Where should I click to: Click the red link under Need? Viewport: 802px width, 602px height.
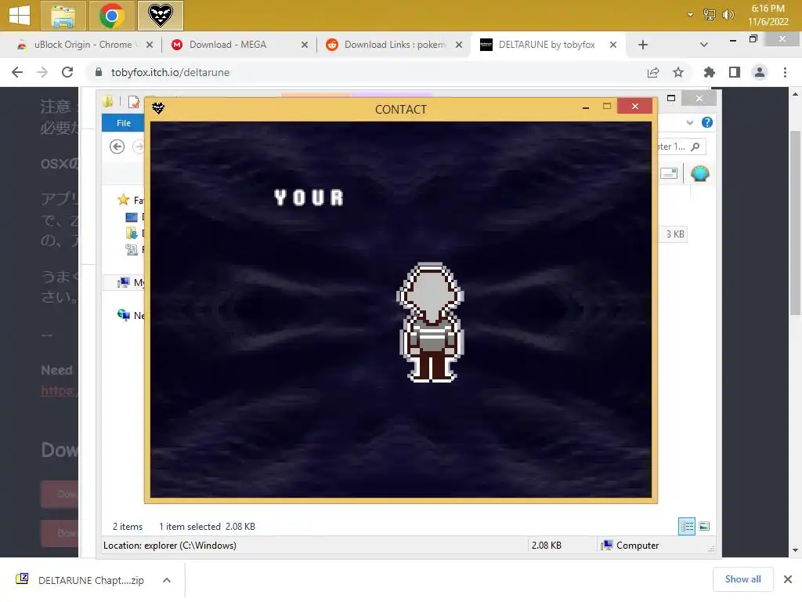(60, 390)
